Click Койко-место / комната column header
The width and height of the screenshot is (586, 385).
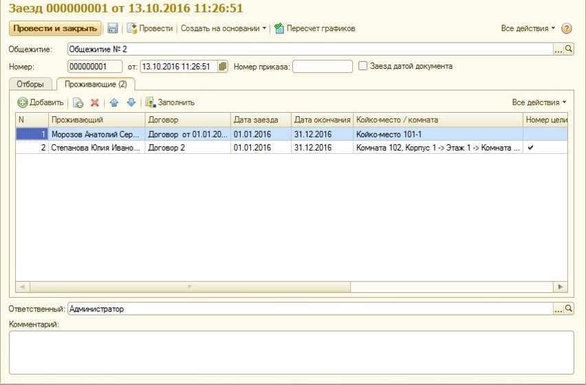(x=438, y=120)
